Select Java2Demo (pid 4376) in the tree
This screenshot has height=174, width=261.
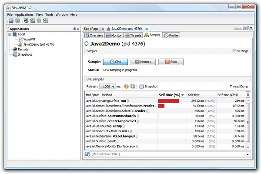(x=38, y=44)
